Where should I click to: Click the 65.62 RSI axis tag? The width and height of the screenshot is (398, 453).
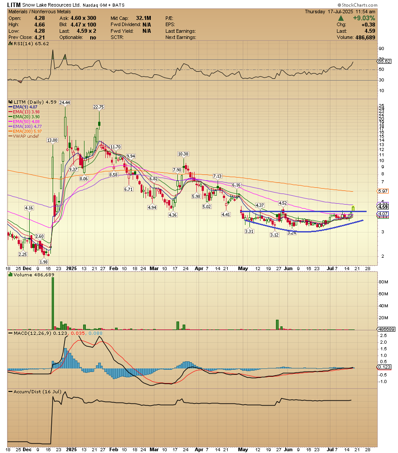[x=384, y=61]
